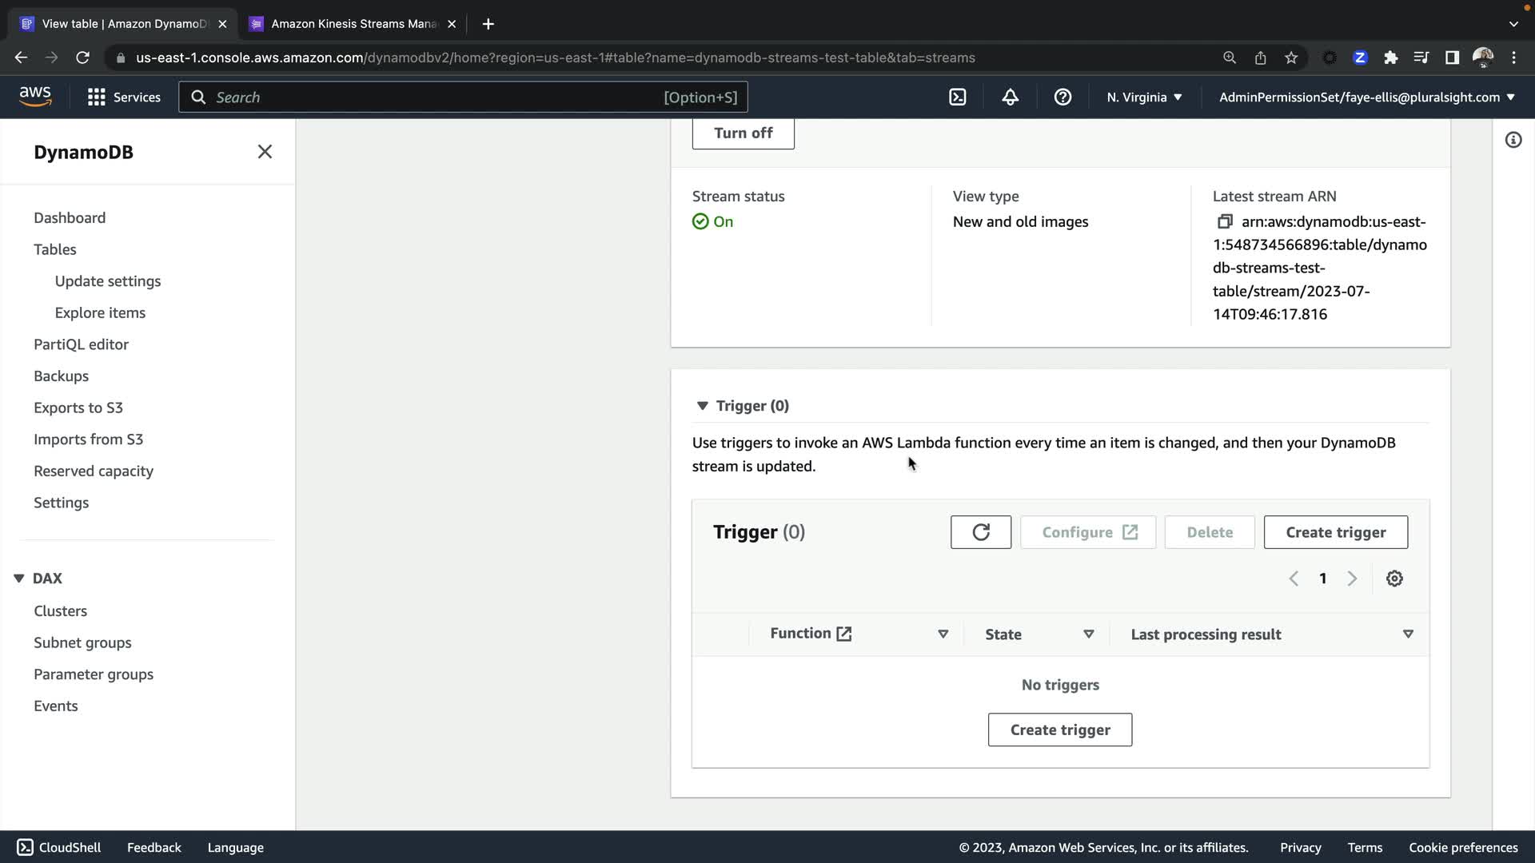
Task: Open Explore items in sidebar
Action: click(100, 312)
